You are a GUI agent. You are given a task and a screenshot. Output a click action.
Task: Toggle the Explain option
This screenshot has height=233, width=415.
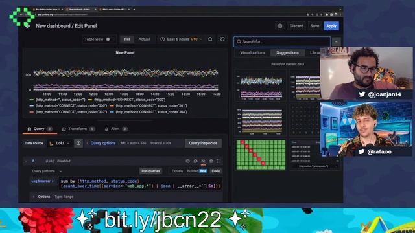(x=177, y=171)
